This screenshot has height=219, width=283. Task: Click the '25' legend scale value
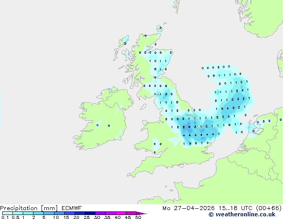(87, 217)
